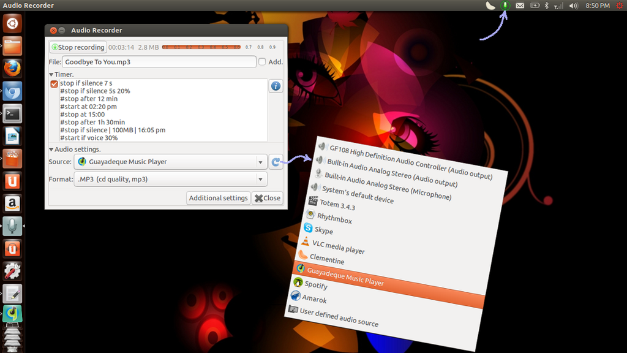Collapse the Audio settings section

click(x=51, y=149)
